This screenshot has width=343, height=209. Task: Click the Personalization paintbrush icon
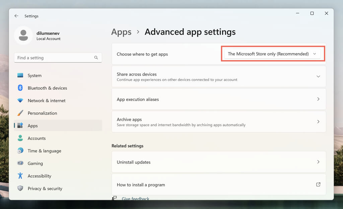pyautogui.click(x=20, y=113)
